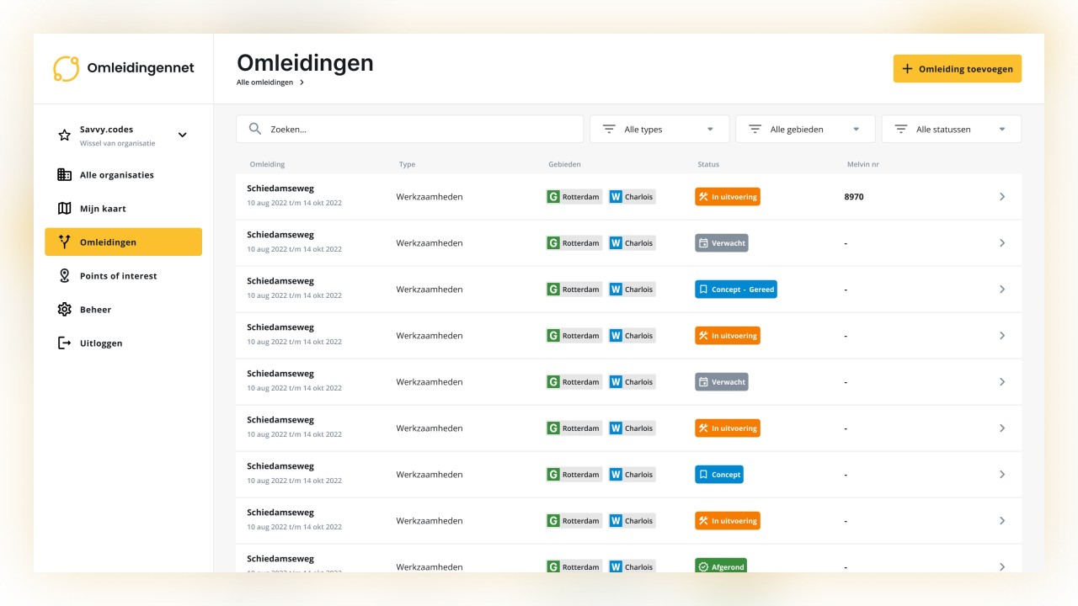This screenshot has height=606, width=1078.
Task: Click the Omleidingennet logo icon
Action: (x=66, y=68)
